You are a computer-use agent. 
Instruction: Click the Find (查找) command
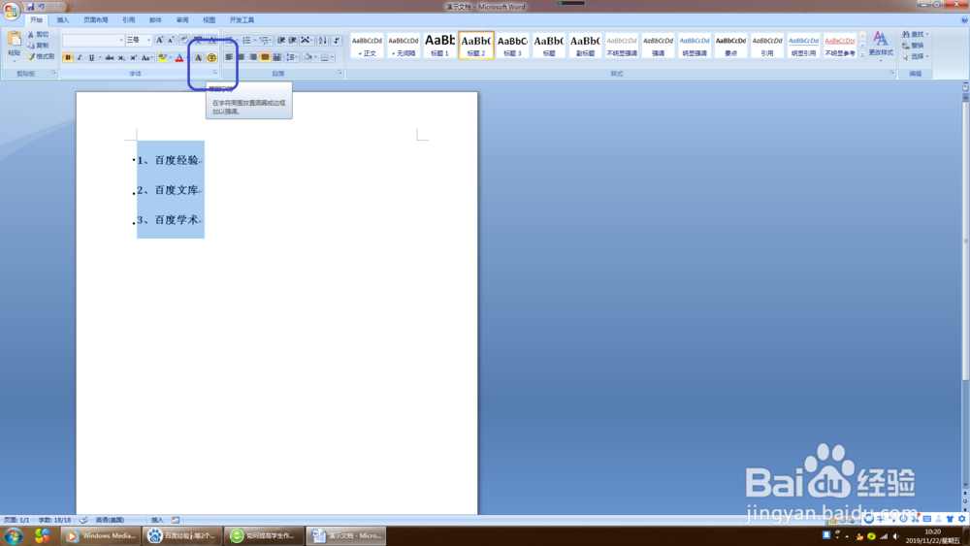915,35
